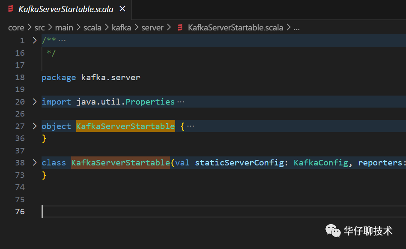Select the KafkaServerStartable.scala editor tab
This screenshot has height=249, width=406.
[x=66, y=9]
